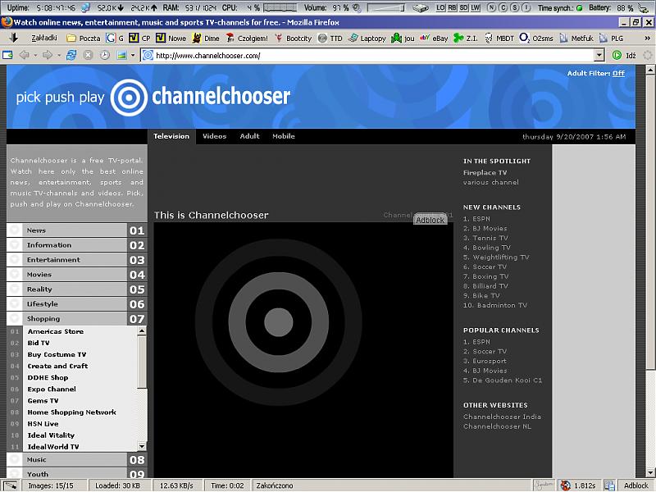Click the Adblock tab above the video
Viewport: 656px width, 492px height.
[430, 219]
